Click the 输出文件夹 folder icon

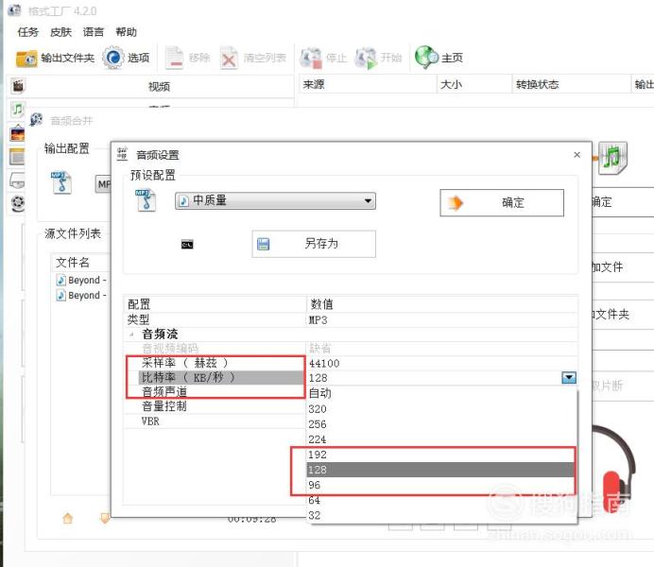click(26, 58)
